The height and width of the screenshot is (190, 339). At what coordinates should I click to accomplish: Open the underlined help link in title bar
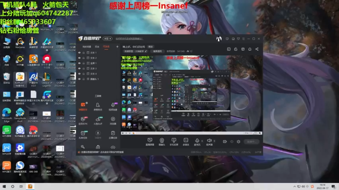(x=129, y=39)
